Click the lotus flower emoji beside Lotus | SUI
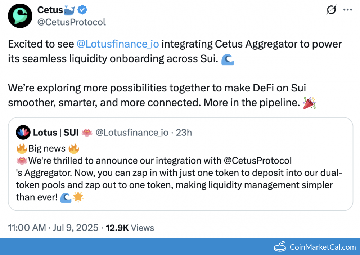The height and width of the screenshot is (255, 360). point(87,133)
